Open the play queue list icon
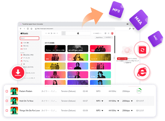Screen dimensions: 165x121 point(108,33)
